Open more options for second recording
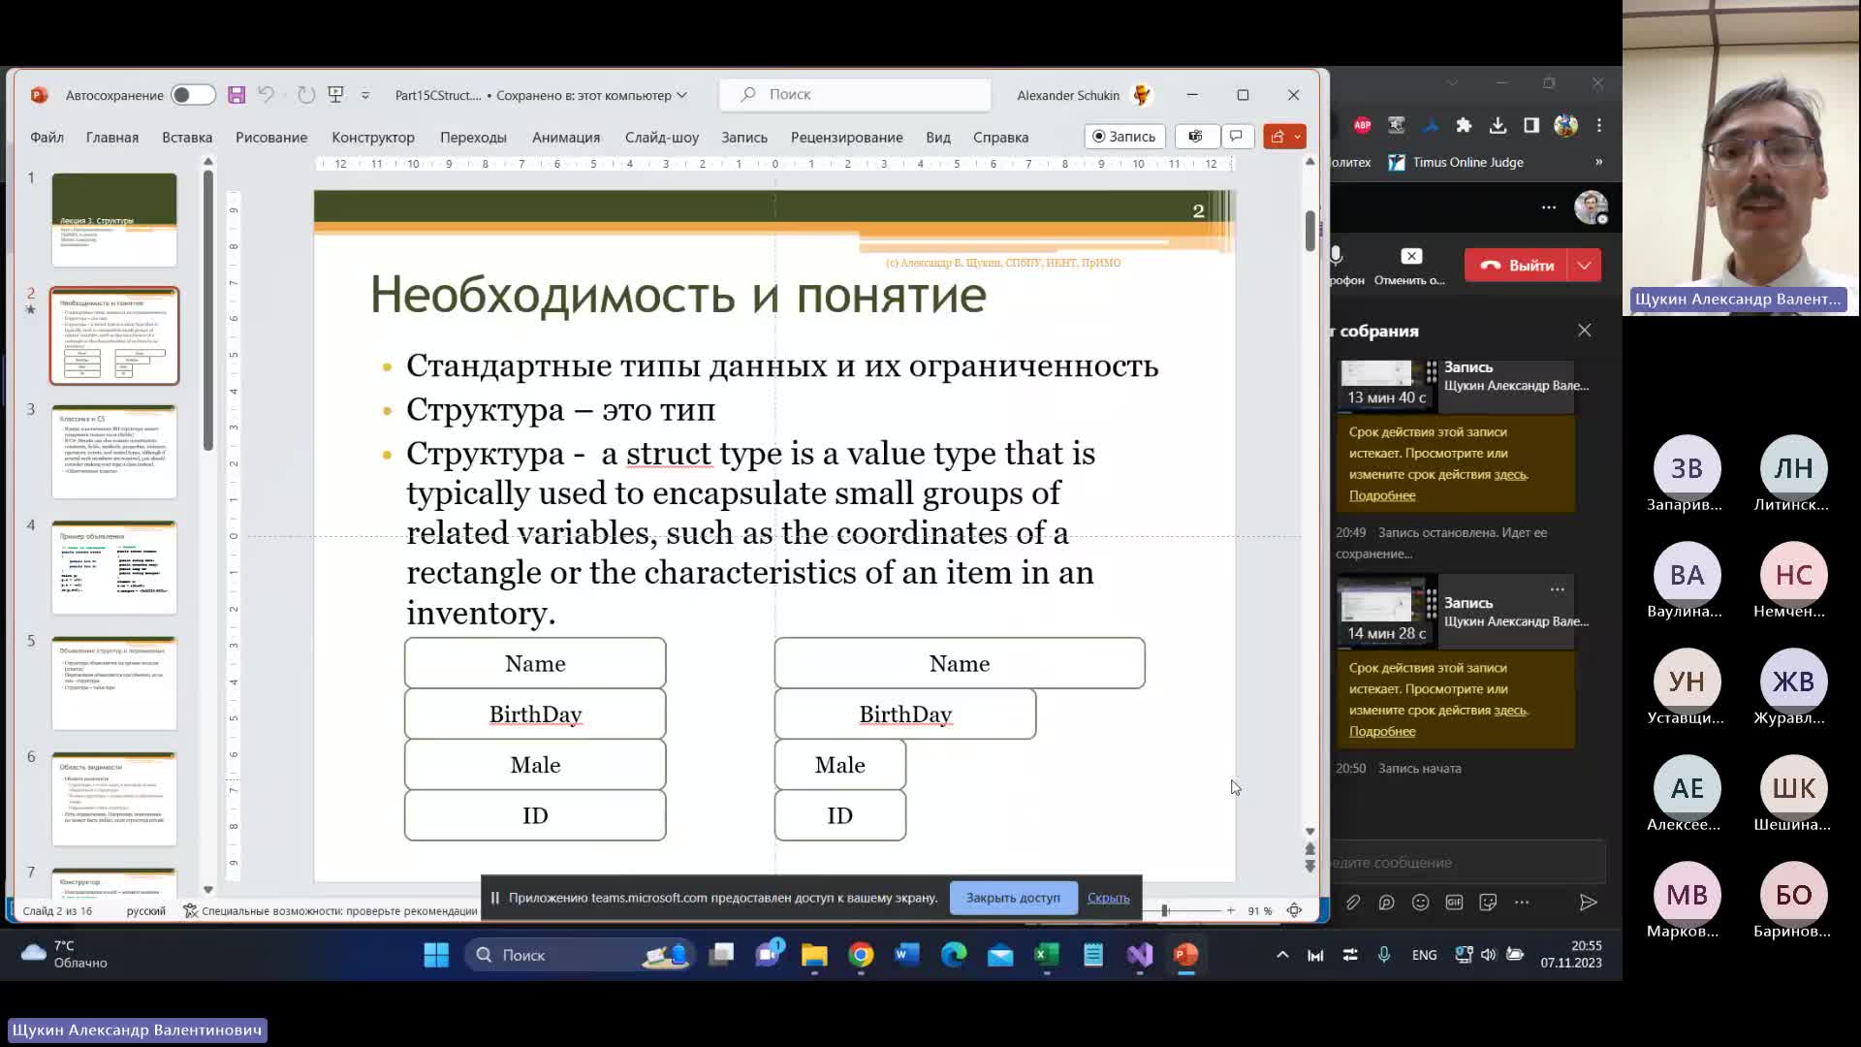 1558,589
